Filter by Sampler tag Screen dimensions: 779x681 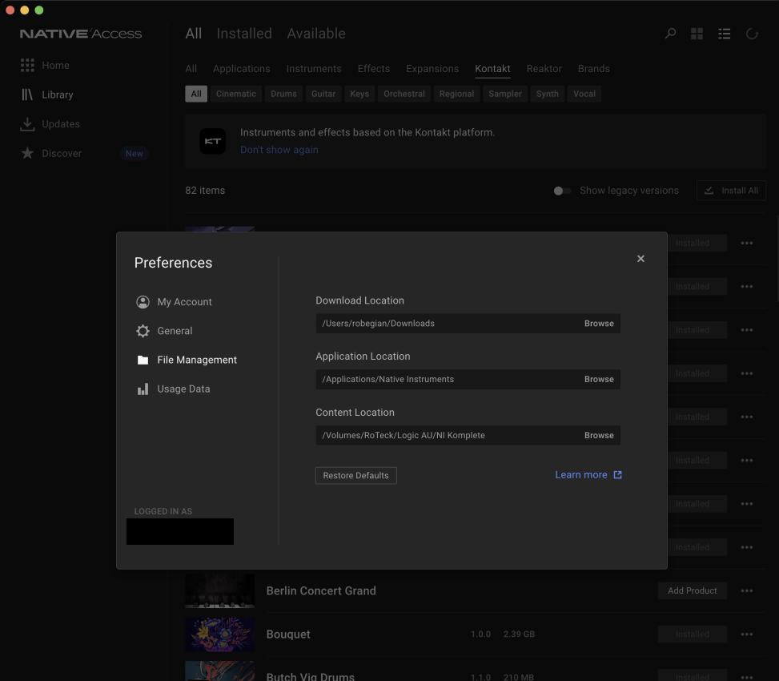click(x=504, y=94)
